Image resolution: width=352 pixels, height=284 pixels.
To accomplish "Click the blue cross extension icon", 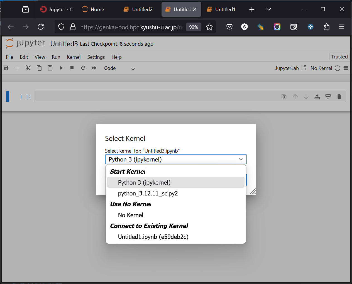I will point(311,27).
